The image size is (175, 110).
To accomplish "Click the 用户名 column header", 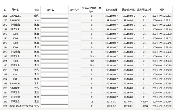I will click(15, 10).
